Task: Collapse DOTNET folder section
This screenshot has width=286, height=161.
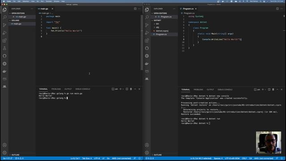Action: click(x=157, y=20)
